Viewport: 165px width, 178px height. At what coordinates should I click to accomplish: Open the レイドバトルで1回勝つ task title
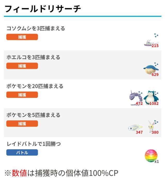pos(34,144)
